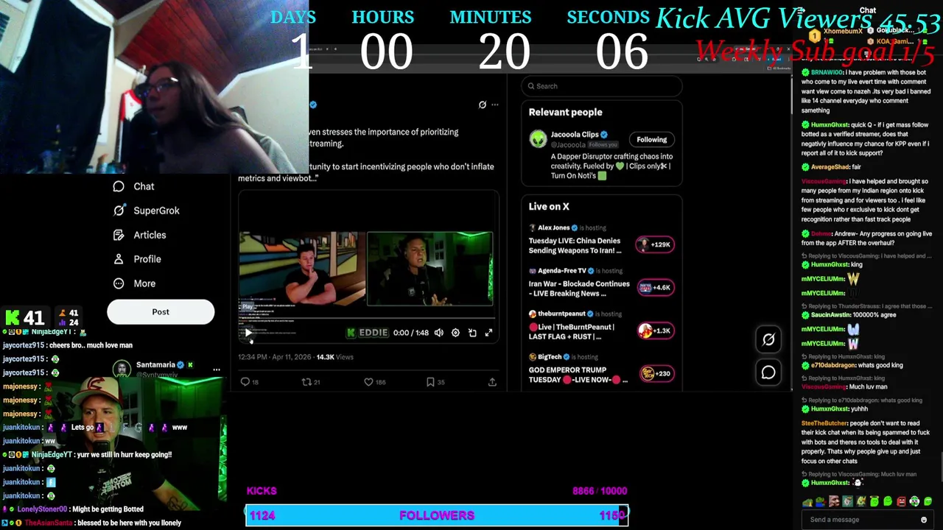
Task: Click the 0:00 / 1:48 video time
Action: click(x=411, y=333)
